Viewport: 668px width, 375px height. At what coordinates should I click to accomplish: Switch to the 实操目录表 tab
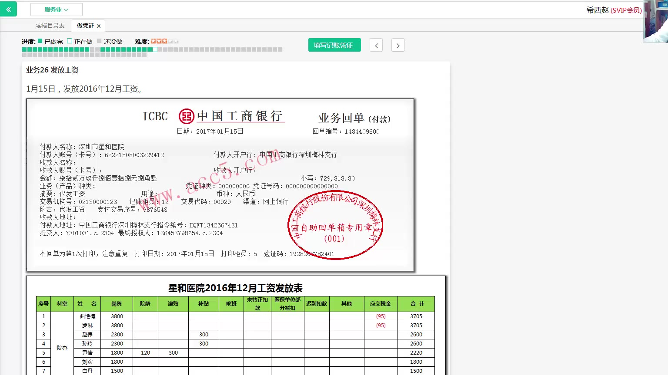[x=50, y=26]
